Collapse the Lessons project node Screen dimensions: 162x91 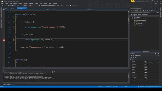pyautogui.click(x=131, y=16)
